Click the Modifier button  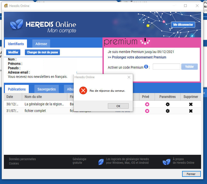pos(13,52)
